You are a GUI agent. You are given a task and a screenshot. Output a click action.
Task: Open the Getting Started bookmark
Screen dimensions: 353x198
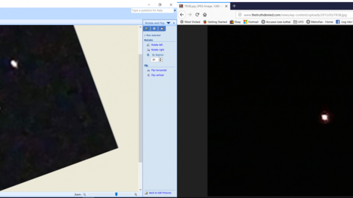pos(215,22)
